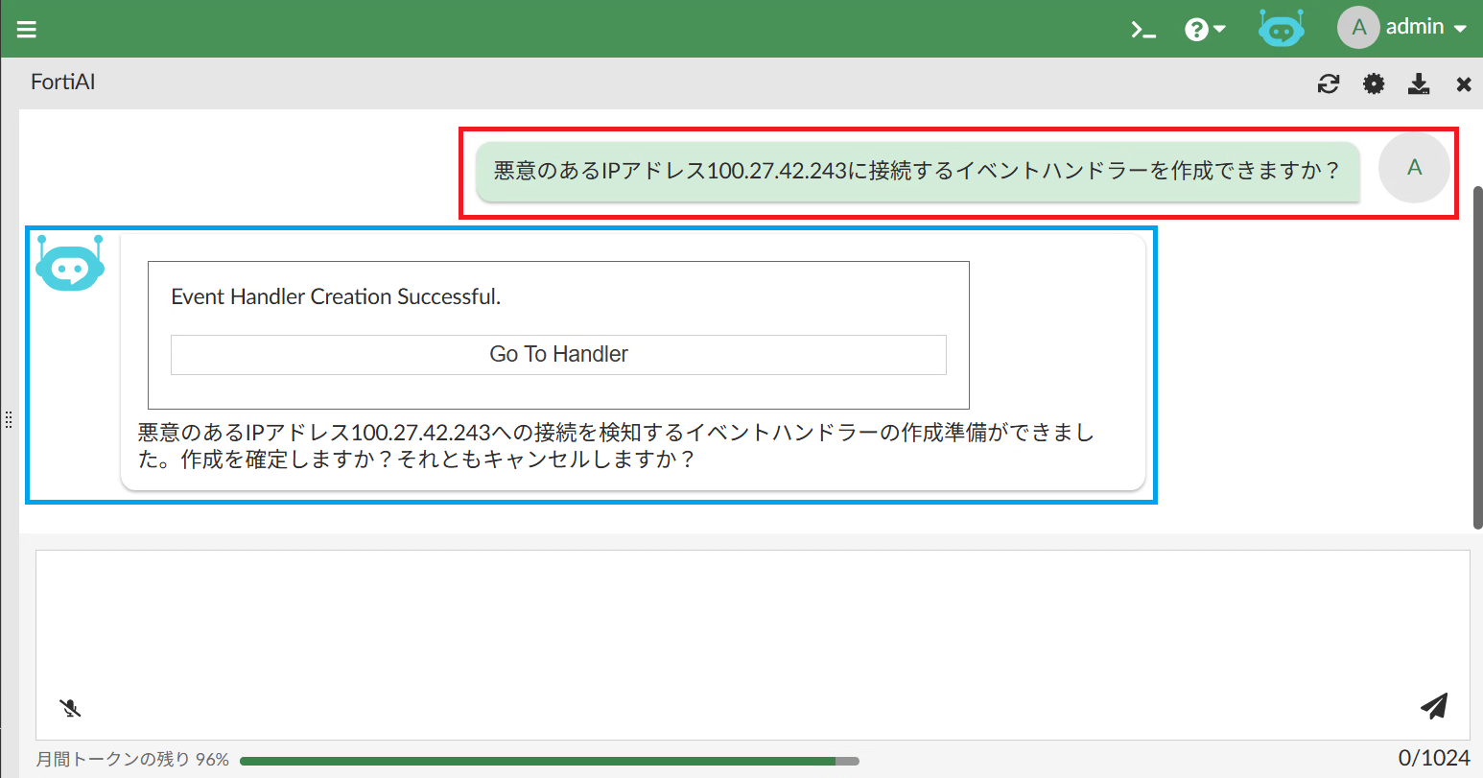Click into the chat message input box
The width and height of the screenshot is (1483, 778).
752,624
